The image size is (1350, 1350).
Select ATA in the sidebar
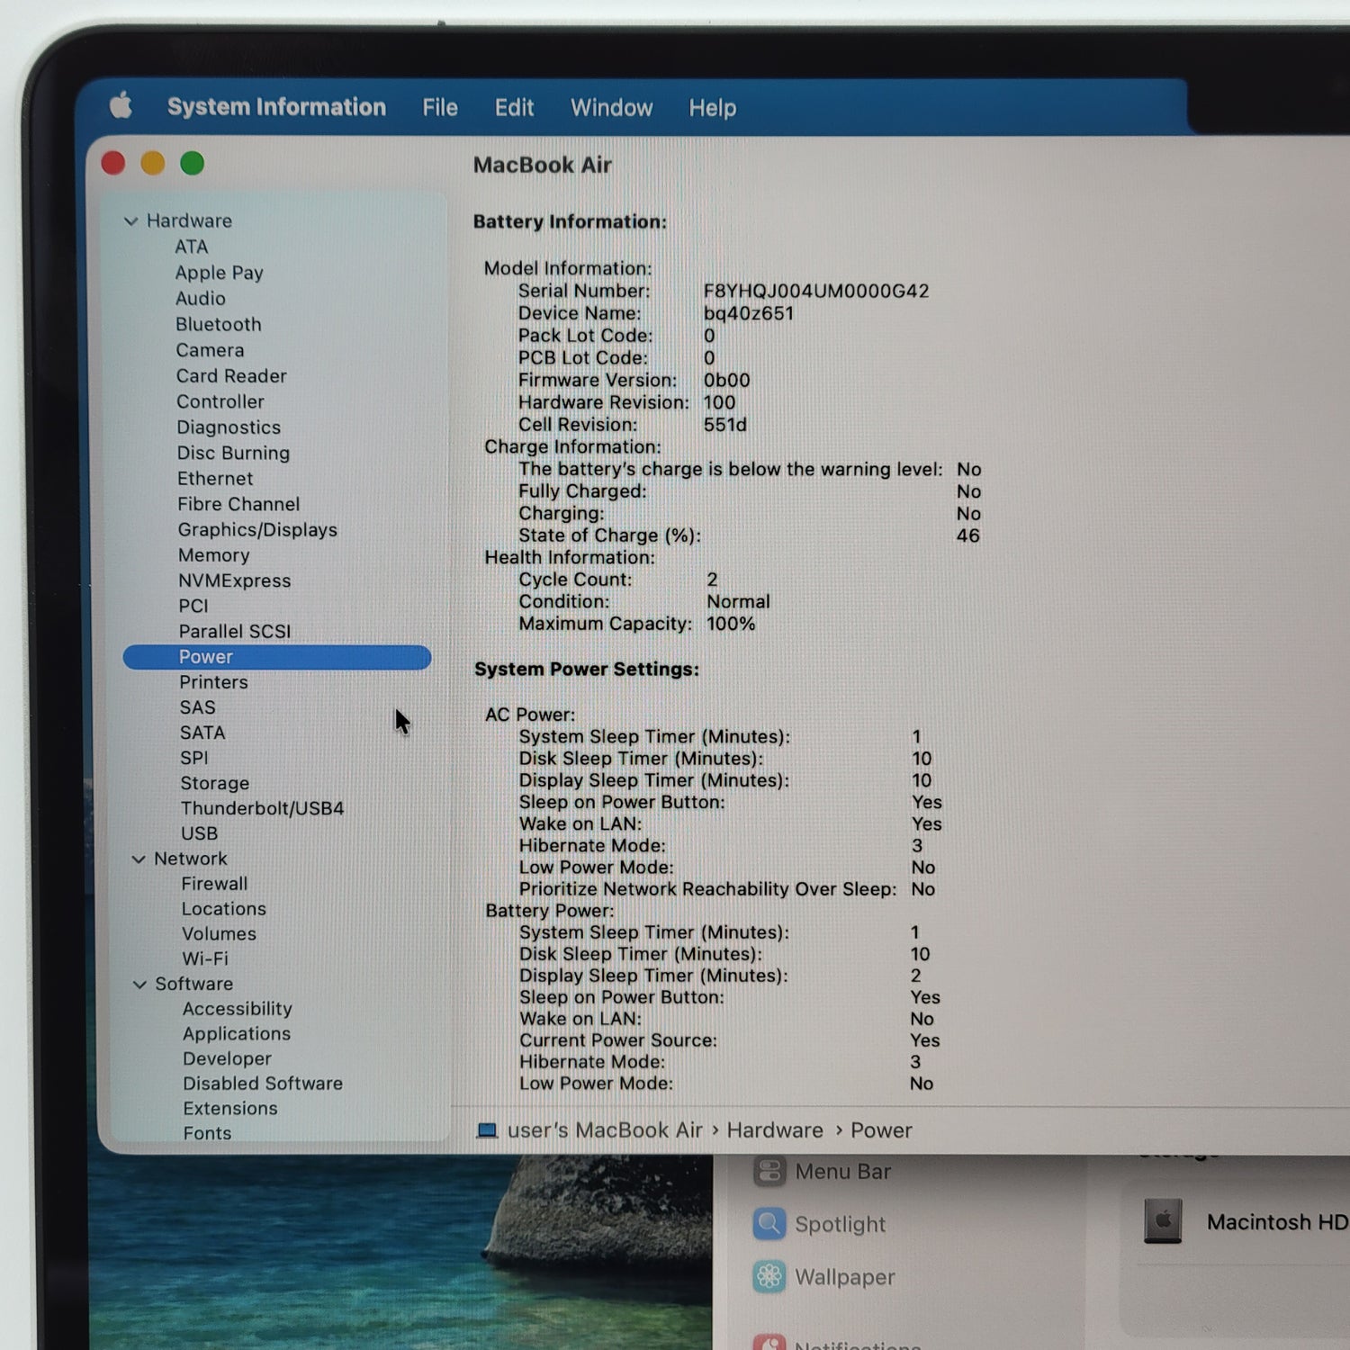[192, 247]
